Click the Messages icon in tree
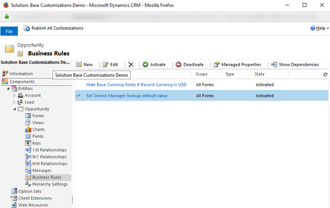The image size is (330, 208). [x=28, y=171]
